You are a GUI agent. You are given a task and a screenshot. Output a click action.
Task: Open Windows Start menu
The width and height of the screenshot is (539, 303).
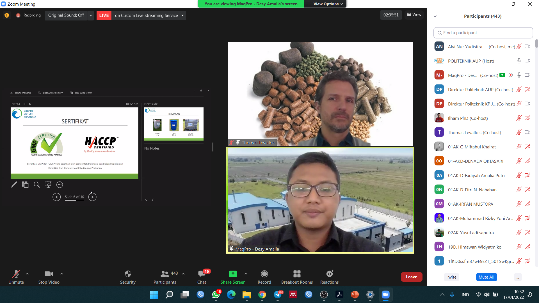point(154,295)
